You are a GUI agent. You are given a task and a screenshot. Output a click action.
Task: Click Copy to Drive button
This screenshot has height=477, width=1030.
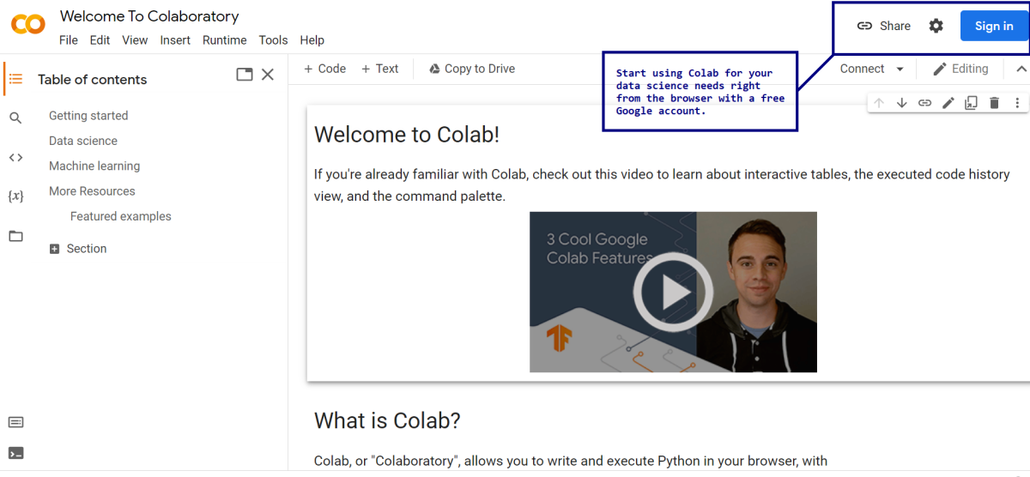[471, 69]
